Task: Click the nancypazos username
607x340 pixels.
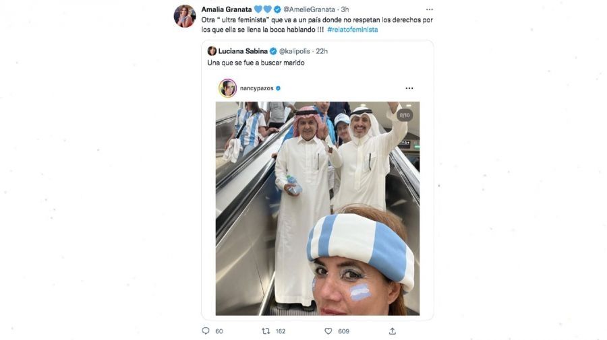Action: coord(257,88)
